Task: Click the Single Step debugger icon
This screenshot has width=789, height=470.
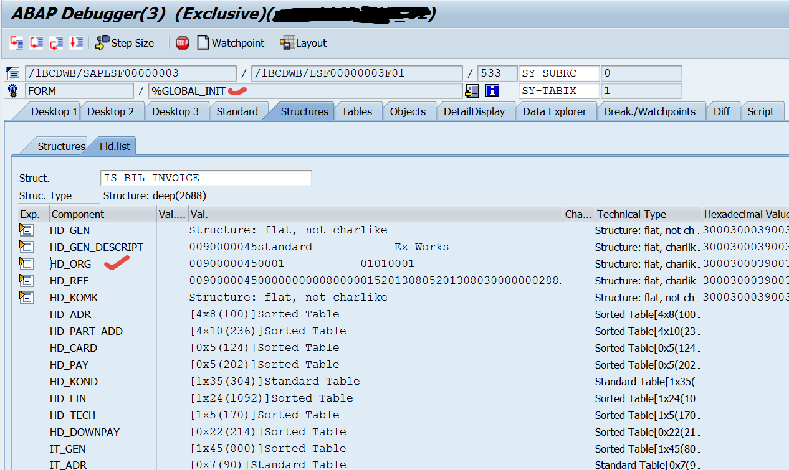Action: [16, 42]
